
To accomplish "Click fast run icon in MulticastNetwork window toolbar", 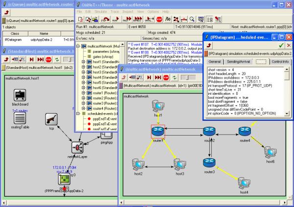I will click(x=158, y=77).
